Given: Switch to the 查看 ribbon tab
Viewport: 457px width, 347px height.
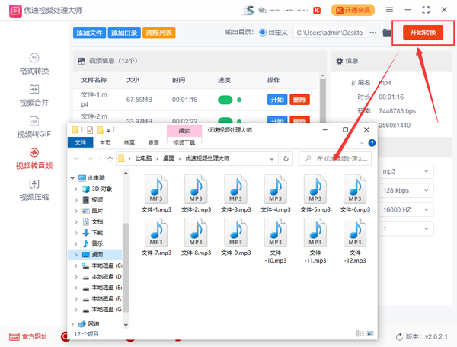Looking at the screenshot, I should coord(153,142).
